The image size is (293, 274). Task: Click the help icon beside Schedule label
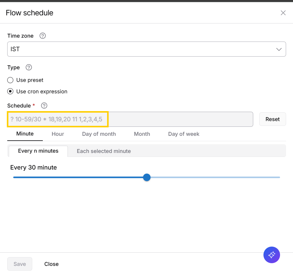(x=44, y=106)
